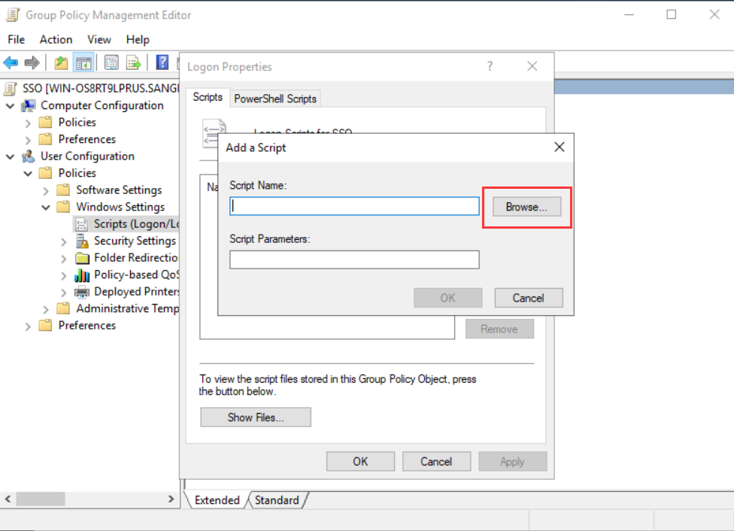Click into the Script Parameters field
734x531 pixels.
tap(354, 259)
